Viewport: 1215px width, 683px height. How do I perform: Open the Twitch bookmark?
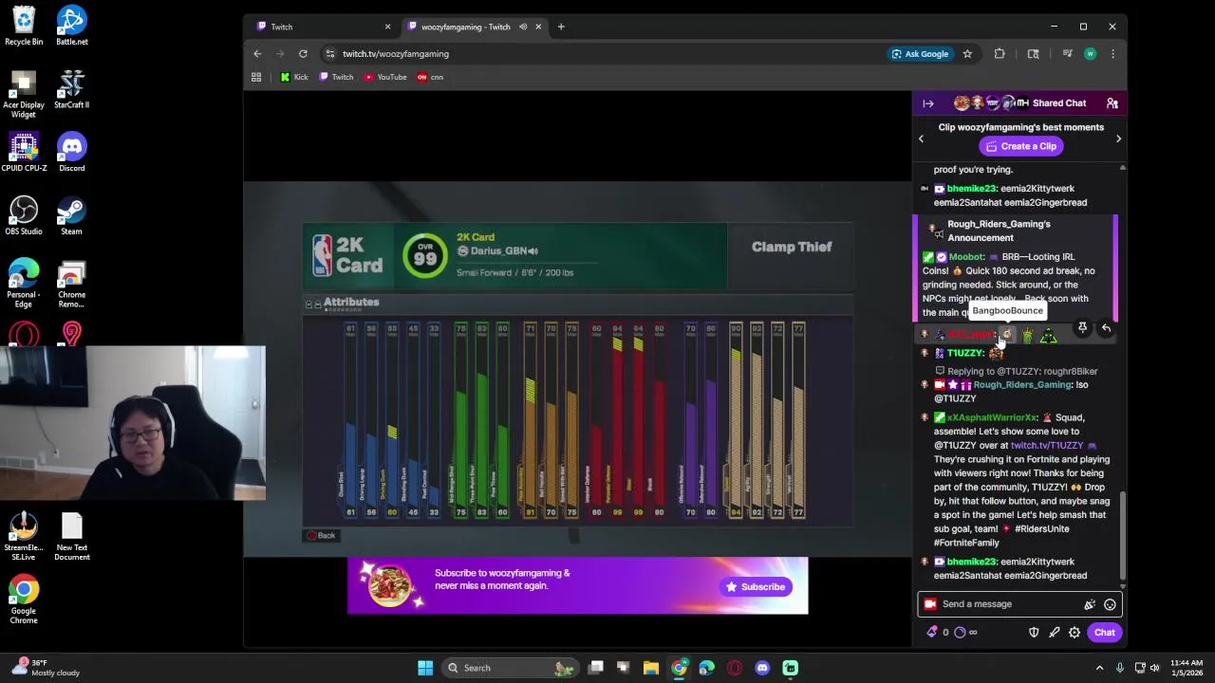coord(336,77)
